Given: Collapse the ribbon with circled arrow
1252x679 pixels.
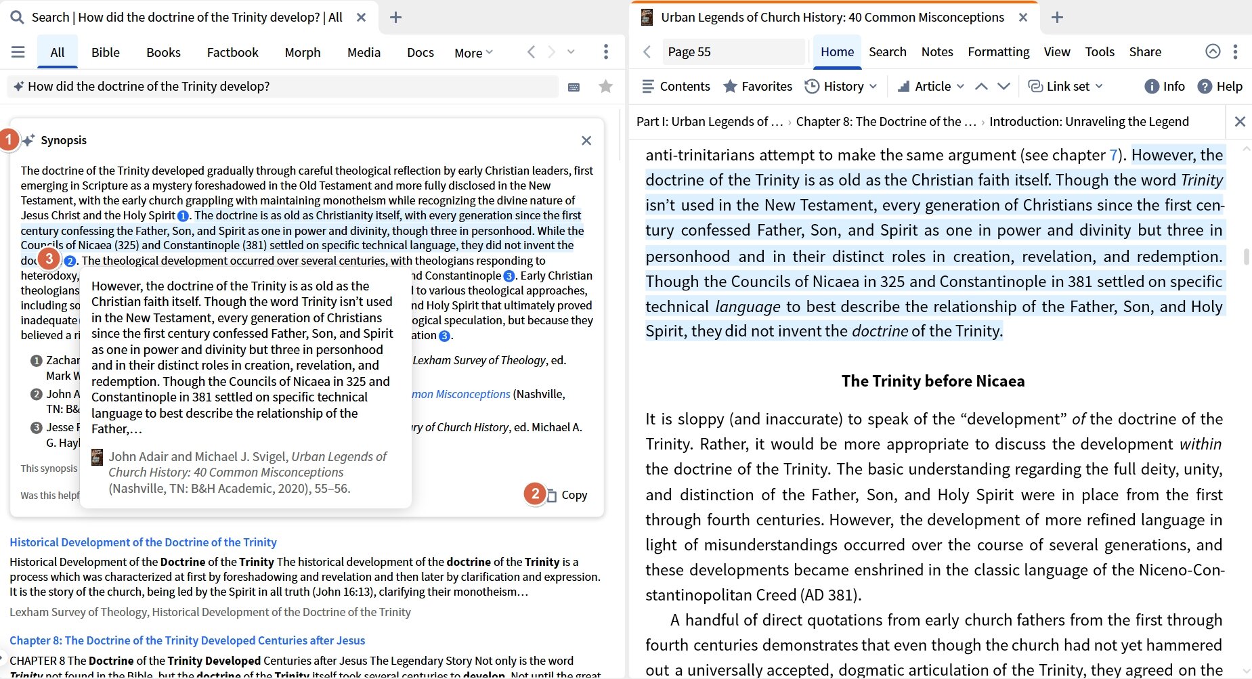Looking at the screenshot, I should tap(1213, 51).
